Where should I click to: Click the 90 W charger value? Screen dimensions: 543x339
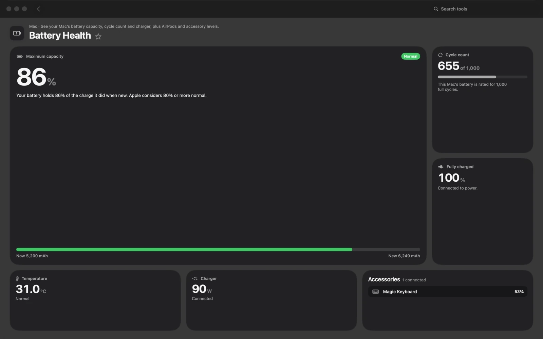click(202, 289)
